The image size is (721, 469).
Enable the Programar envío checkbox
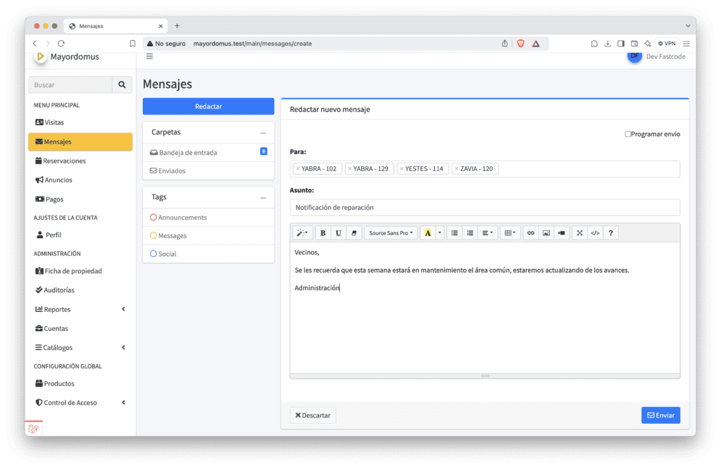click(x=628, y=134)
